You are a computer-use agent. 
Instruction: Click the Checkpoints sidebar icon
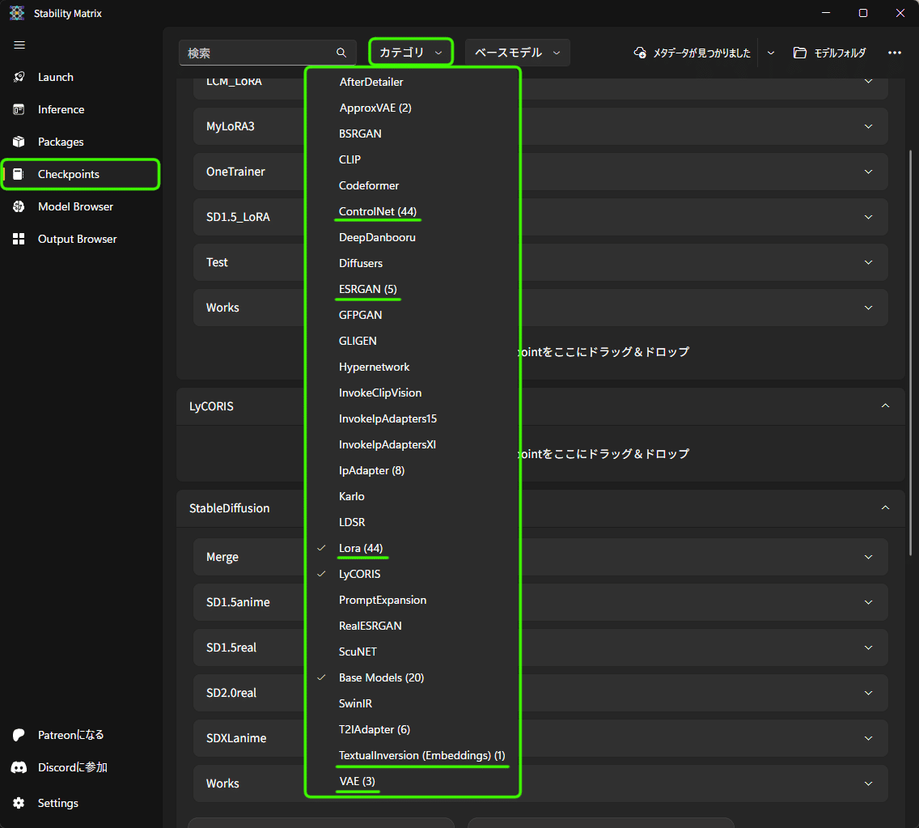pos(19,174)
